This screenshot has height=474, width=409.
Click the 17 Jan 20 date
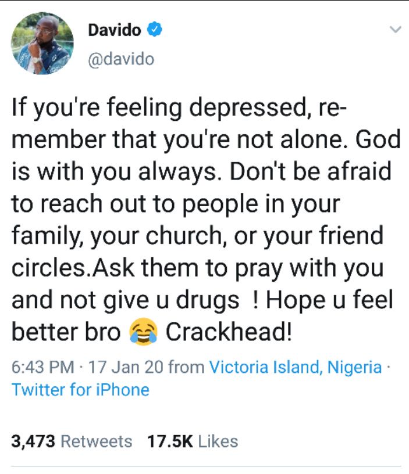(x=126, y=367)
